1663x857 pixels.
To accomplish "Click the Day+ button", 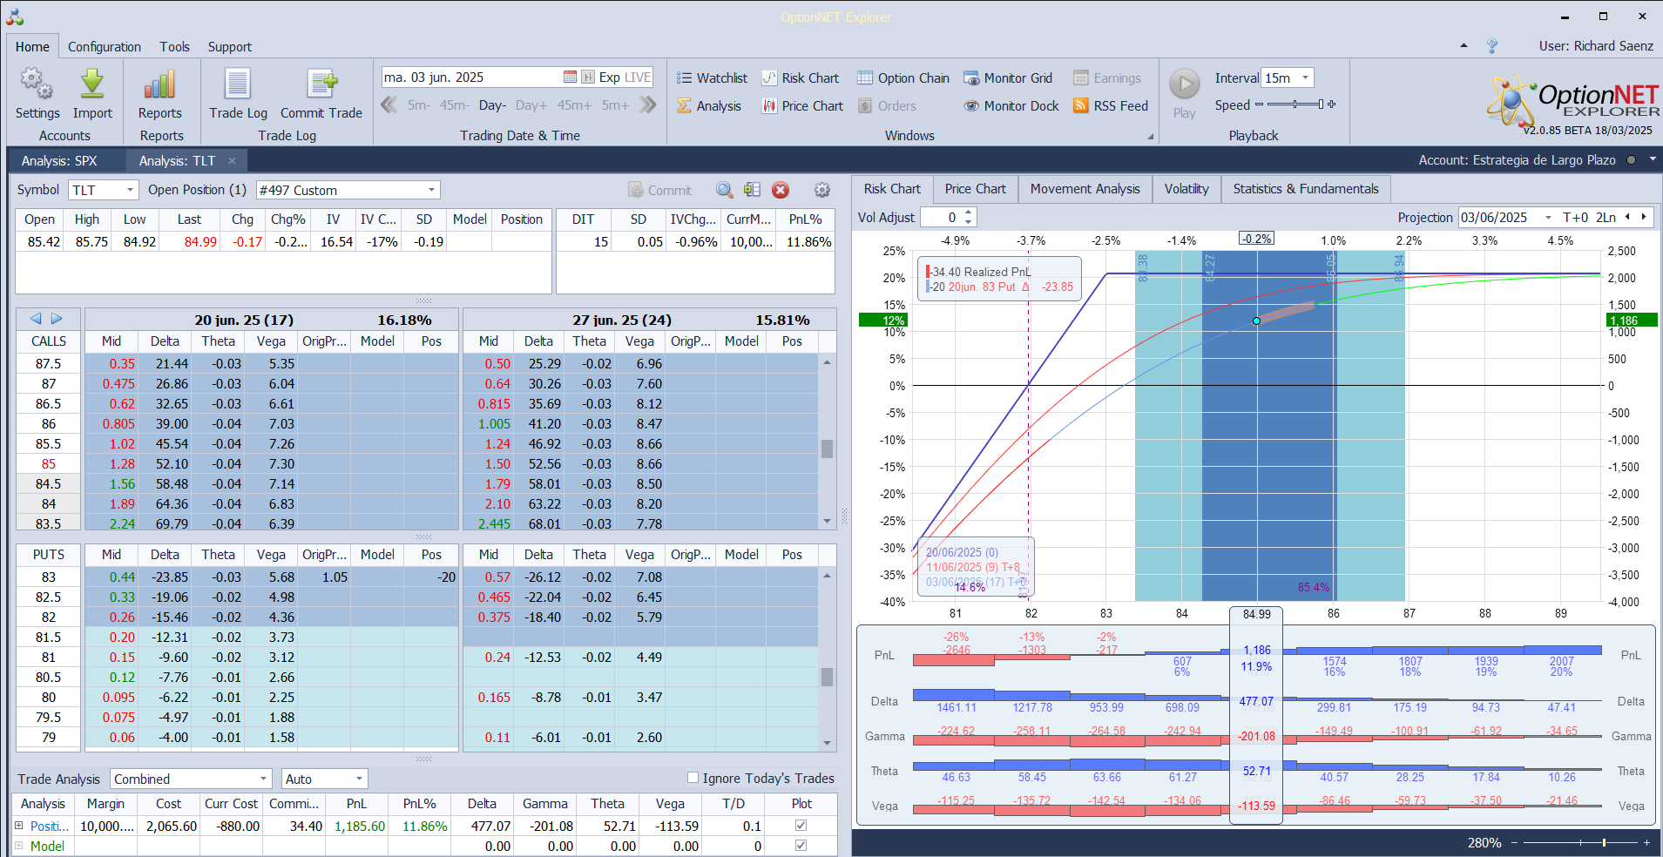I will coord(531,105).
